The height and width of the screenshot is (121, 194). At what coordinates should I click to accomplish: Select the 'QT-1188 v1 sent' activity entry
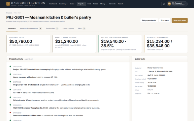click(x=34, y=93)
